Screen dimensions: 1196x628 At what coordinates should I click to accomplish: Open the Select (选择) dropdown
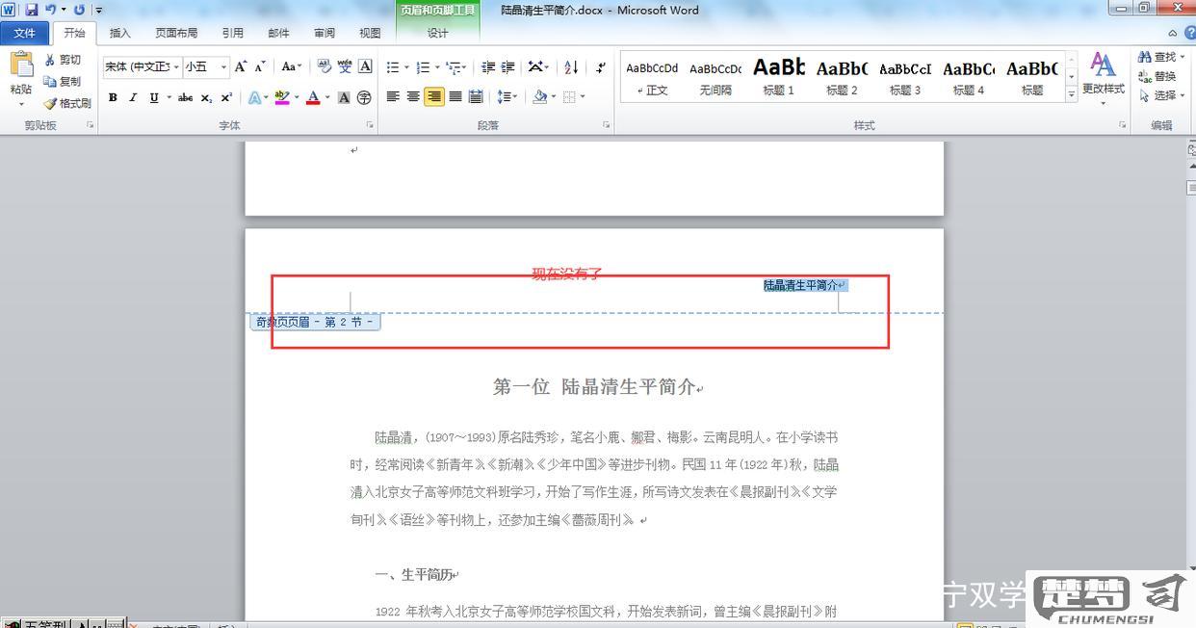[1162, 95]
